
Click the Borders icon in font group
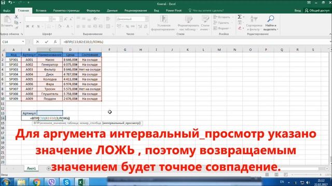(x=49, y=26)
